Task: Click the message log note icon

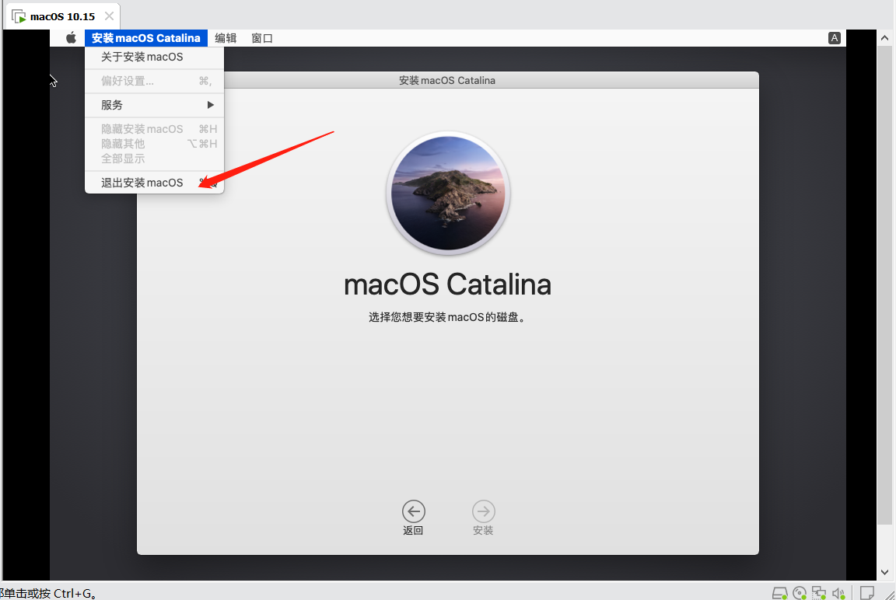Action: click(x=867, y=593)
